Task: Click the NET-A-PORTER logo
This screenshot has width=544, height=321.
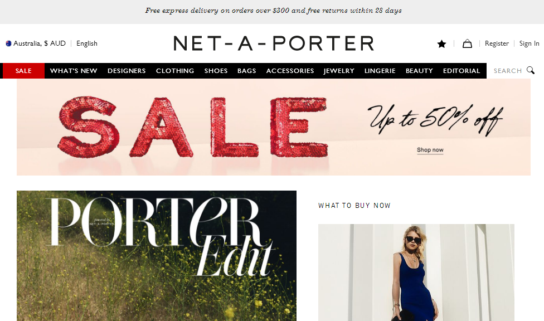Action: pyautogui.click(x=274, y=43)
